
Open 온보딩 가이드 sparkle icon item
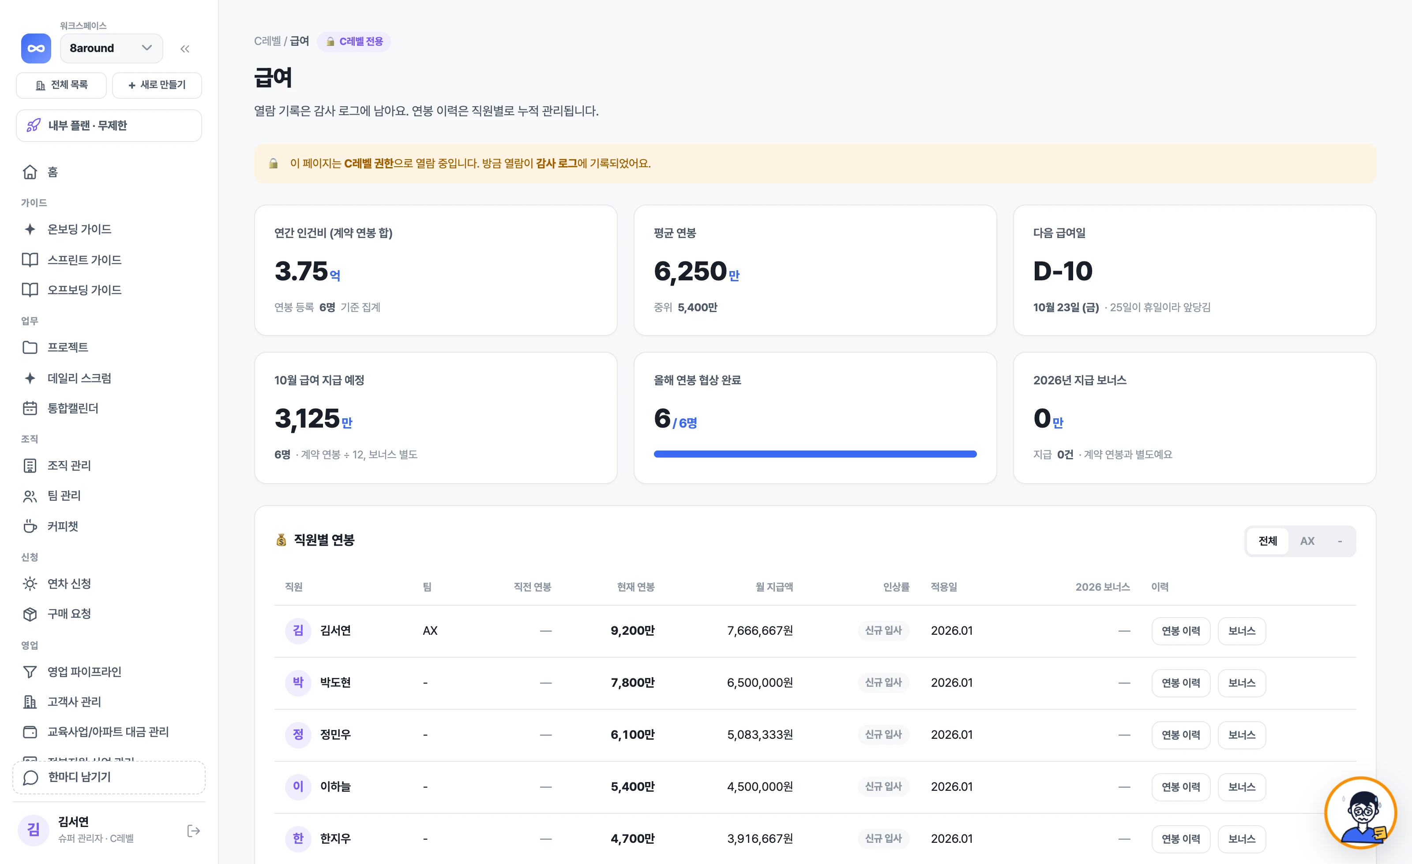click(x=109, y=229)
